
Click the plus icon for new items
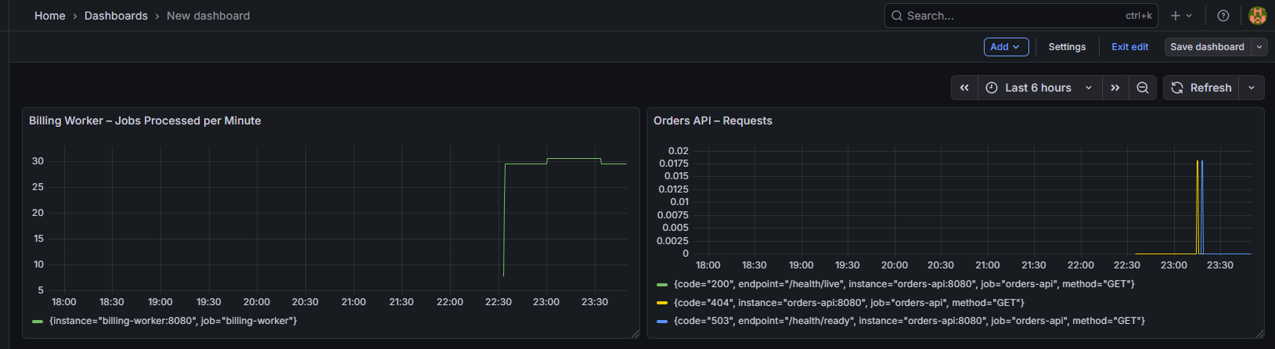click(x=1180, y=16)
